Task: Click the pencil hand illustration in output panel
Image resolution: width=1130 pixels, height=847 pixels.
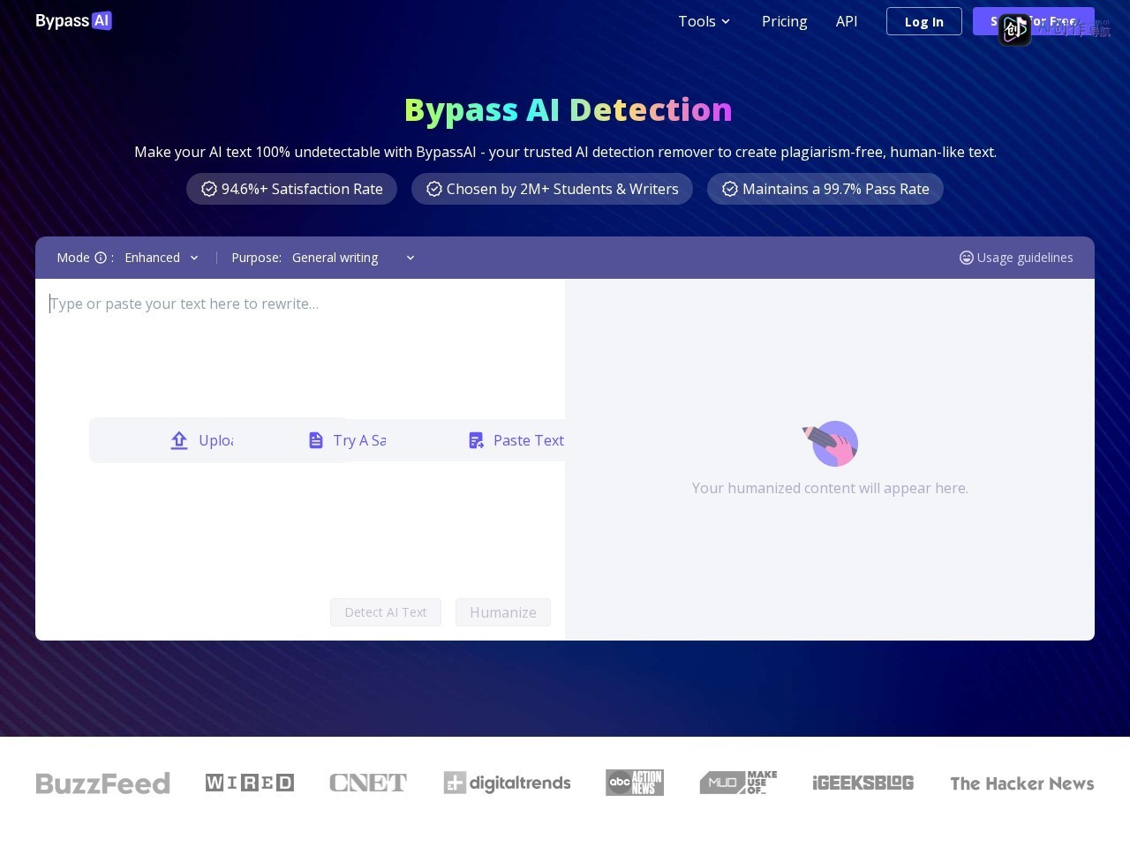Action: (831, 443)
